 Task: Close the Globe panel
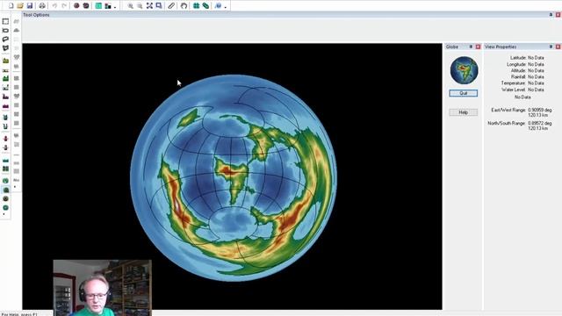pyautogui.click(x=478, y=47)
